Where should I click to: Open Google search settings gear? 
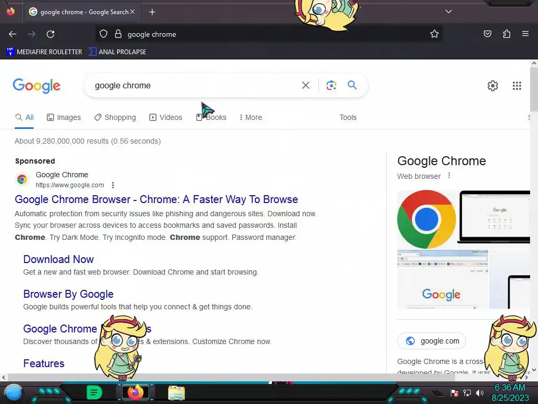point(493,86)
